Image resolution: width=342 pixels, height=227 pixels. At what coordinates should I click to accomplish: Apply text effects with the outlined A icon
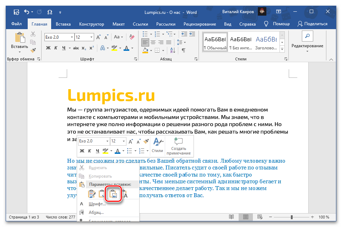(x=103, y=48)
